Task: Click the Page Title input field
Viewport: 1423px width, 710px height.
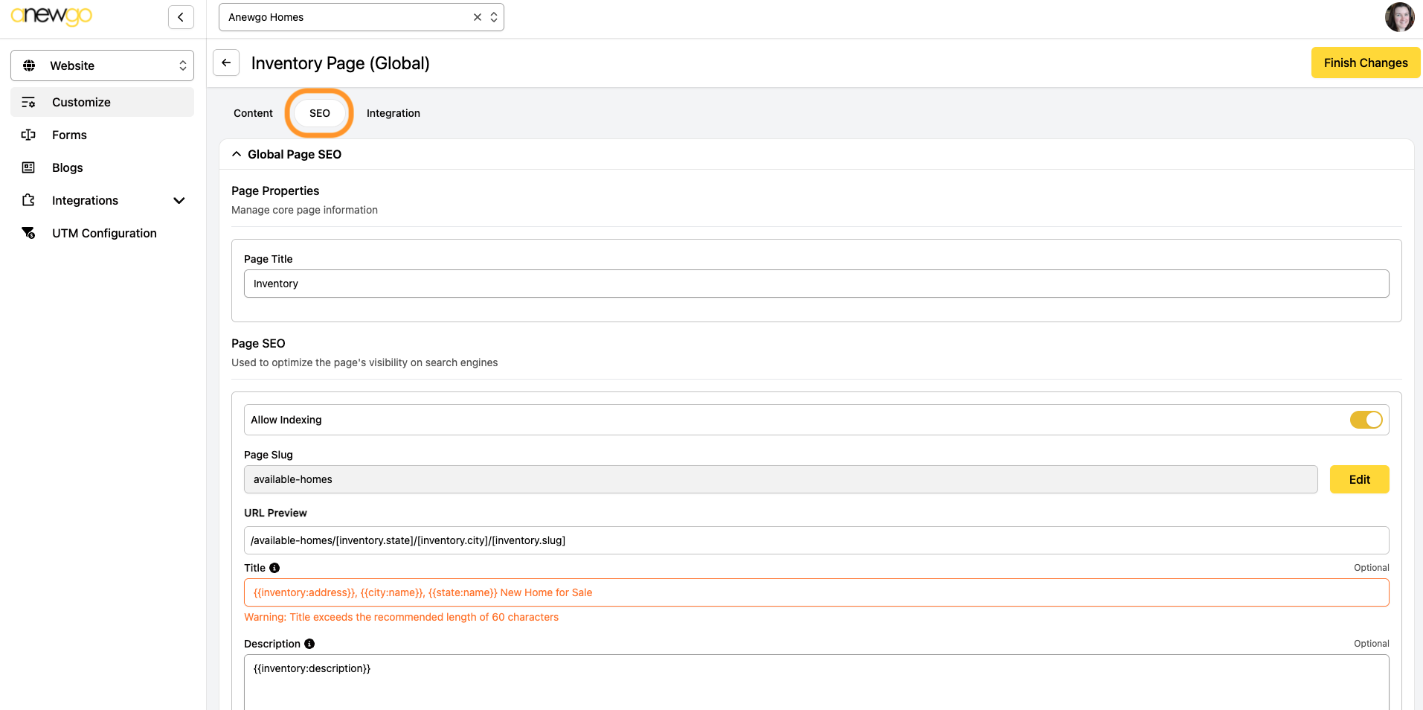Action: [x=816, y=284]
